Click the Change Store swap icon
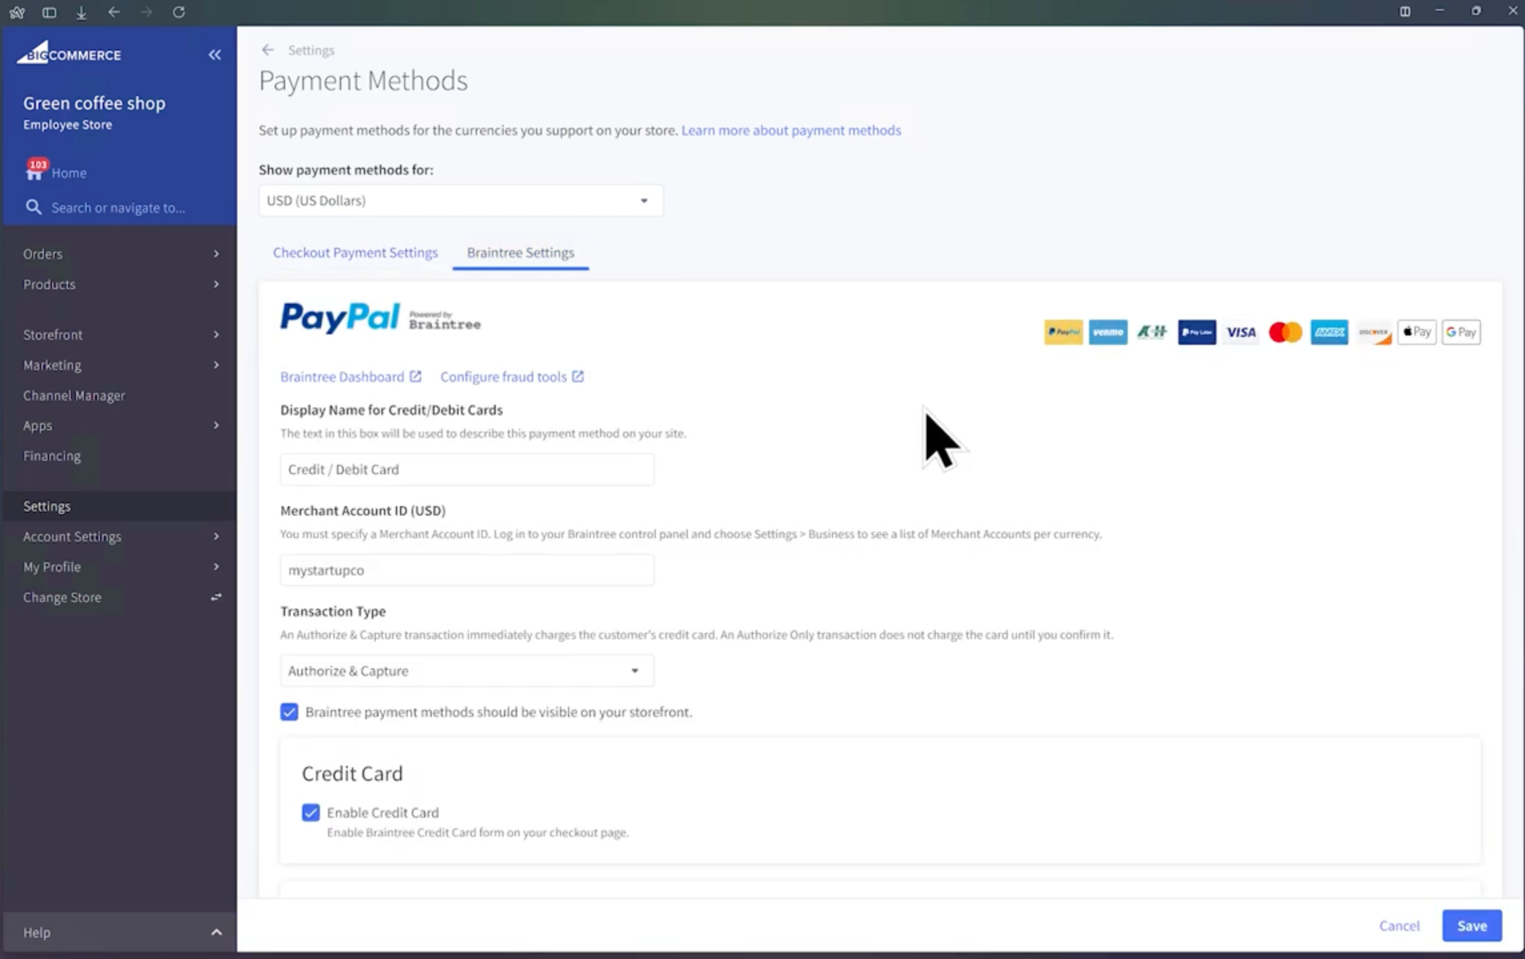1525x959 pixels. [x=216, y=597]
